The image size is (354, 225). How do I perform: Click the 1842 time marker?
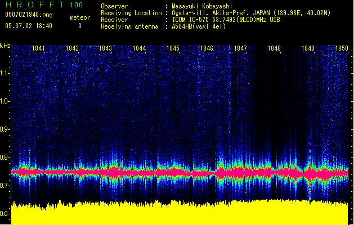[72, 48]
